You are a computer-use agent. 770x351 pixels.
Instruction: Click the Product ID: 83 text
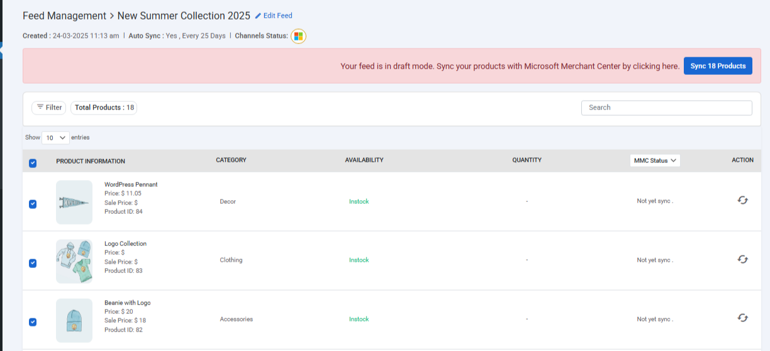pyautogui.click(x=123, y=270)
